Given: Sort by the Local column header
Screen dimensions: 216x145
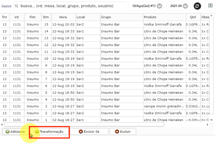Looking at the screenshot, I should 88,17.
